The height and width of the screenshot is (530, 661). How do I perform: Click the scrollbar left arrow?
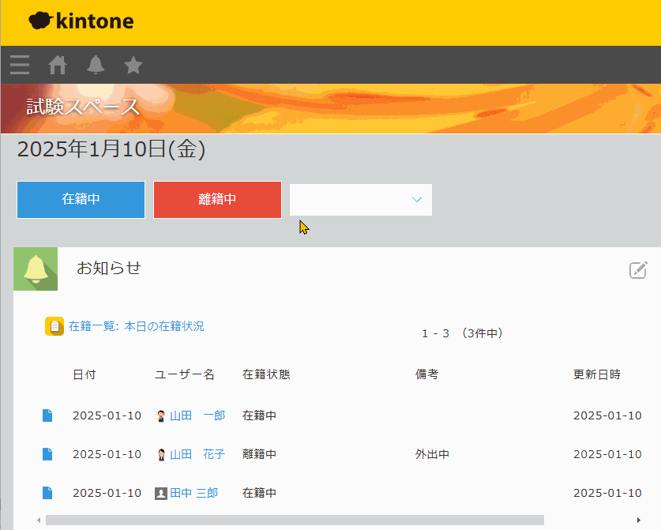39,520
